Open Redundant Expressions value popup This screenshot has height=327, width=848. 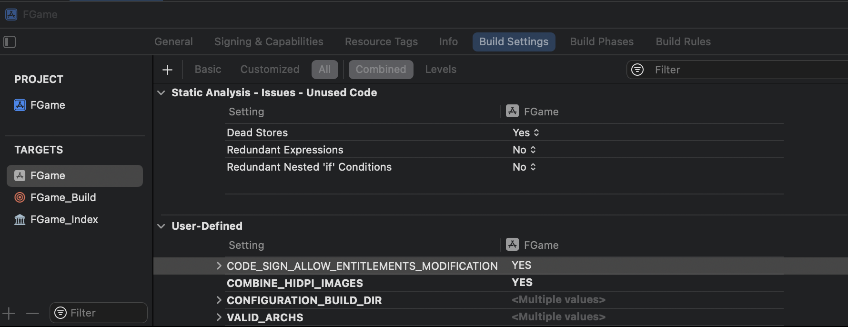tap(524, 150)
